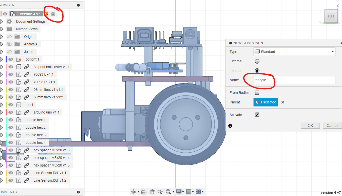Open Display Settings monitor icon
The image size is (342, 196).
pyautogui.click(x=179, y=192)
